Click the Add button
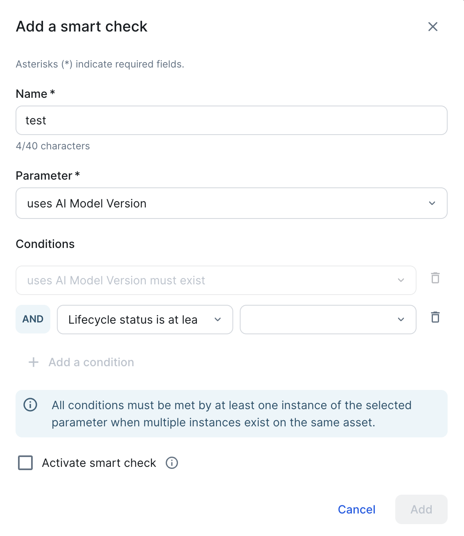 point(421,509)
